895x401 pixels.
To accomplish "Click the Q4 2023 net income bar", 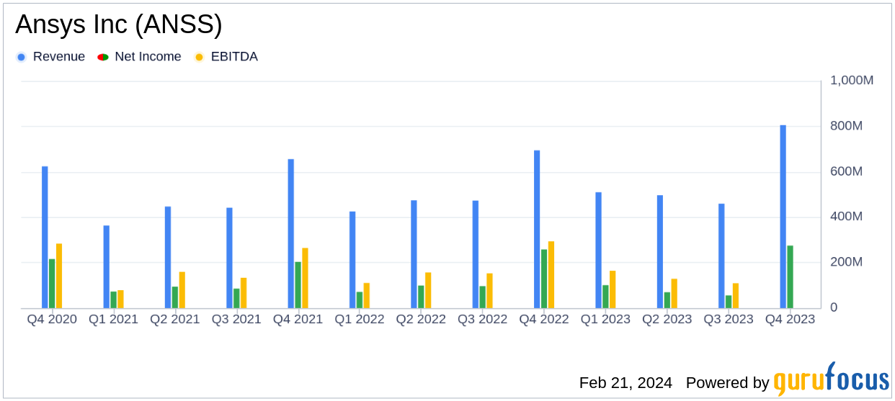I will (x=790, y=277).
